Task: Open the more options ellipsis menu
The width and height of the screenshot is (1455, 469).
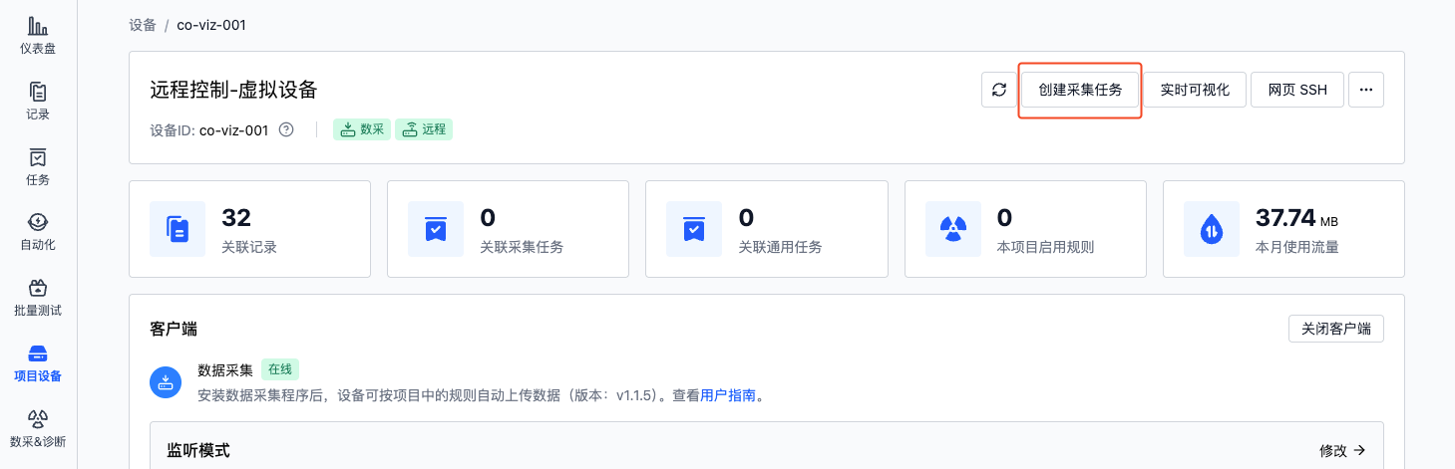Action: click(x=1366, y=90)
